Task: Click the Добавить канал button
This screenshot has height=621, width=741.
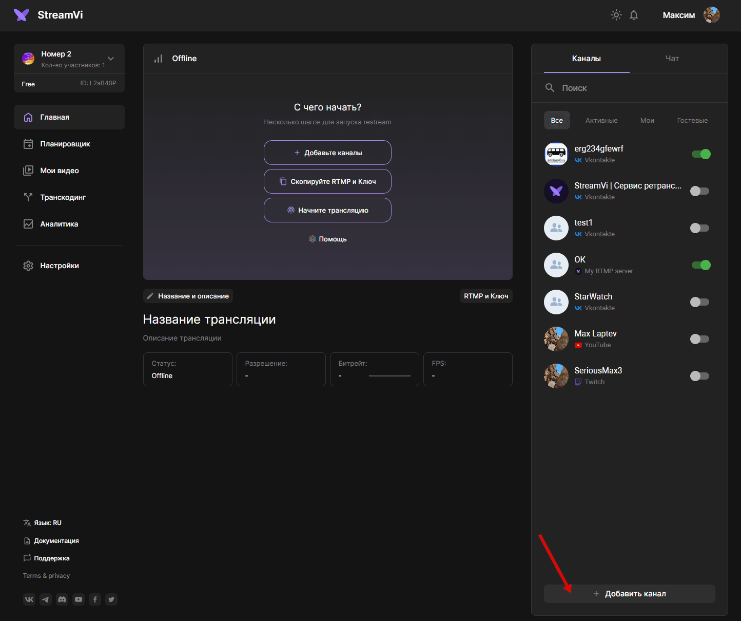Action: (x=630, y=594)
